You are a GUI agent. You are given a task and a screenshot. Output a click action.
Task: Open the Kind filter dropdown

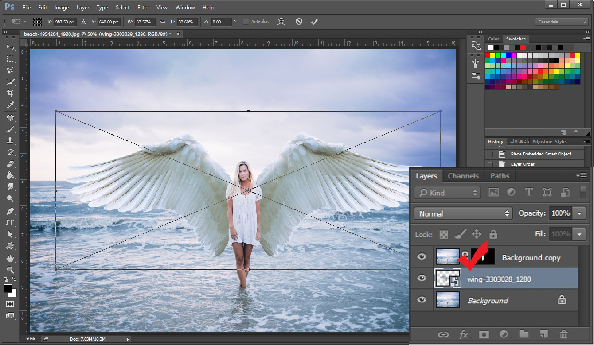tap(446, 193)
